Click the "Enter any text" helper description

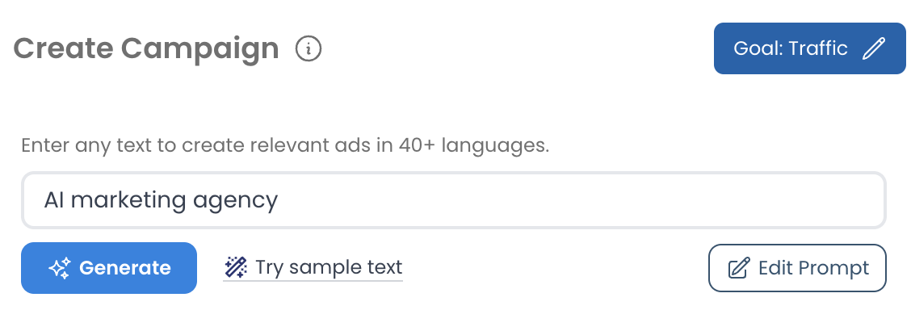pyautogui.click(x=284, y=145)
